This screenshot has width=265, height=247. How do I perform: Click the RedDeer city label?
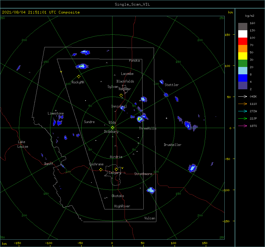(125, 89)
